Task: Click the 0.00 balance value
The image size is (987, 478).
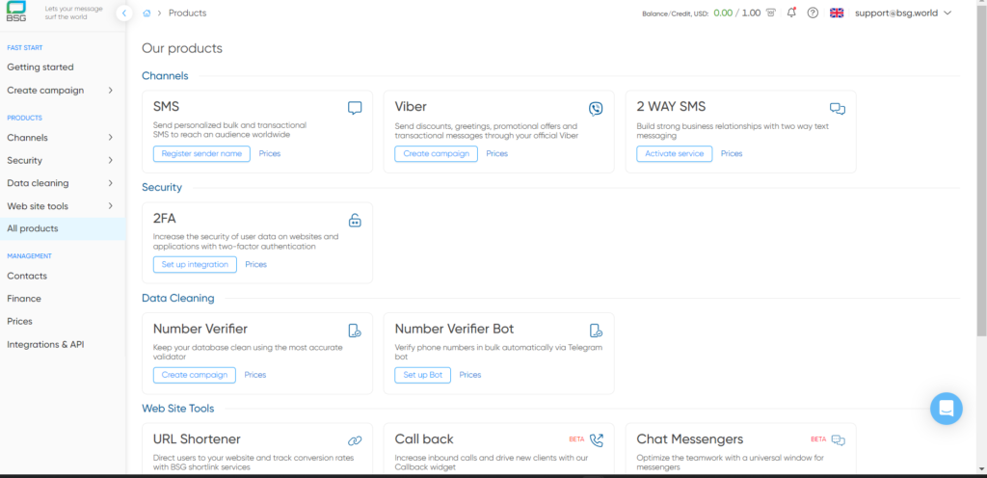Action: click(x=723, y=13)
